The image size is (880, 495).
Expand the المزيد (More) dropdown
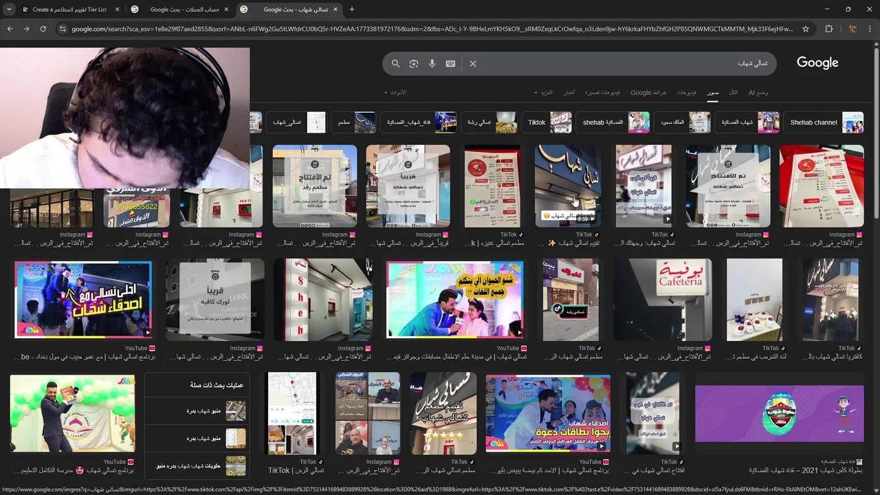click(x=544, y=92)
